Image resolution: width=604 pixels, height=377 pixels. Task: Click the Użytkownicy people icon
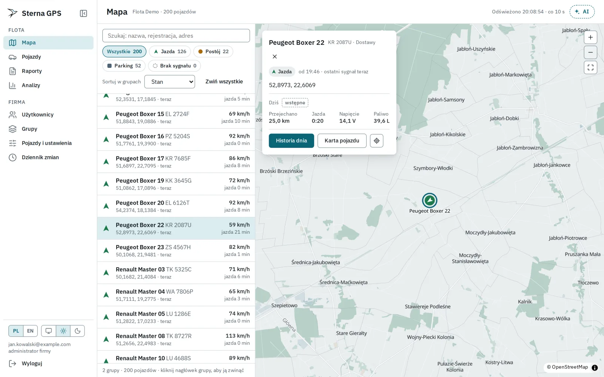[x=12, y=115]
